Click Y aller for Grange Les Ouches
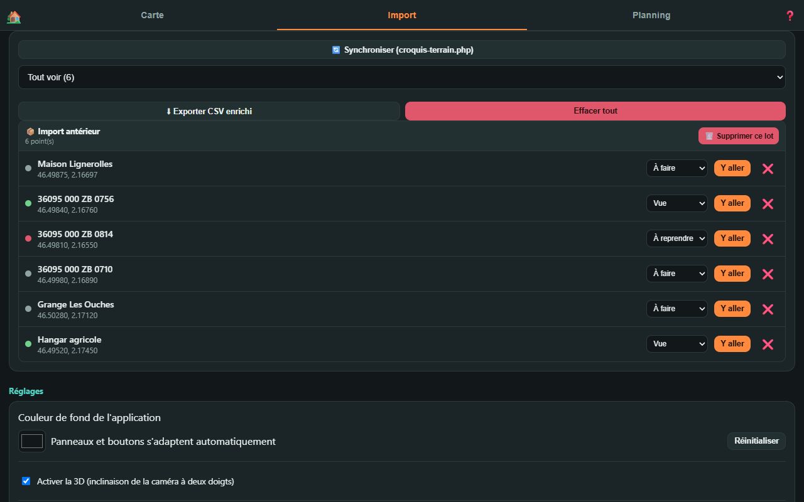Screen dimensions: 804x502 tap(732, 309)
